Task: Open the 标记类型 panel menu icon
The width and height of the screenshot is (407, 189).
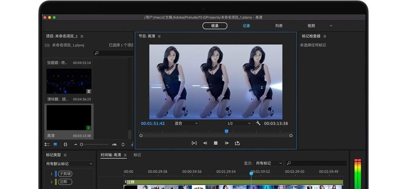Action: coord(65,155)
